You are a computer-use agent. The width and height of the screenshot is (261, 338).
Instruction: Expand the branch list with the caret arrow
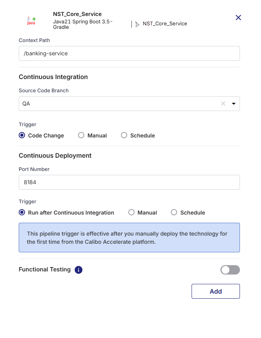click(233, 104)
